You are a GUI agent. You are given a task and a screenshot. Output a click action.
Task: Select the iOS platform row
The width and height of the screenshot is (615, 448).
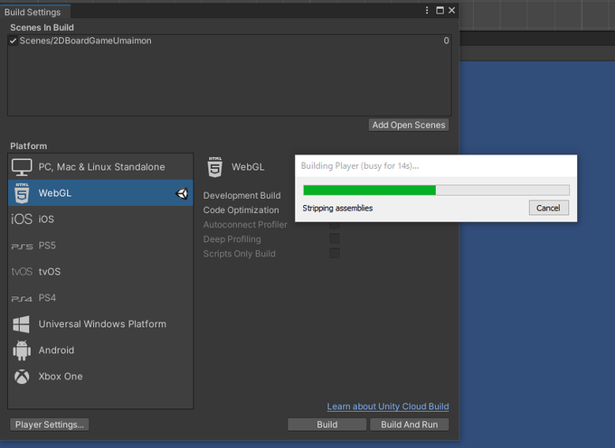click(100, 219)
